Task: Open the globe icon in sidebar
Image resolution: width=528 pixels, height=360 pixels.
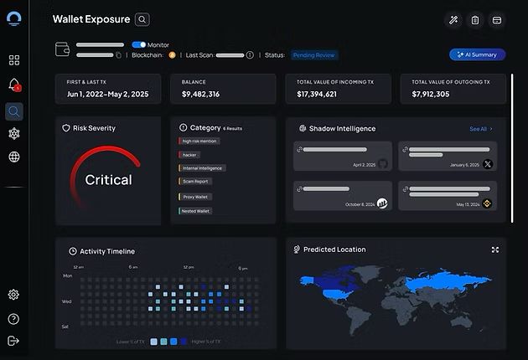Action: (13, 157)
